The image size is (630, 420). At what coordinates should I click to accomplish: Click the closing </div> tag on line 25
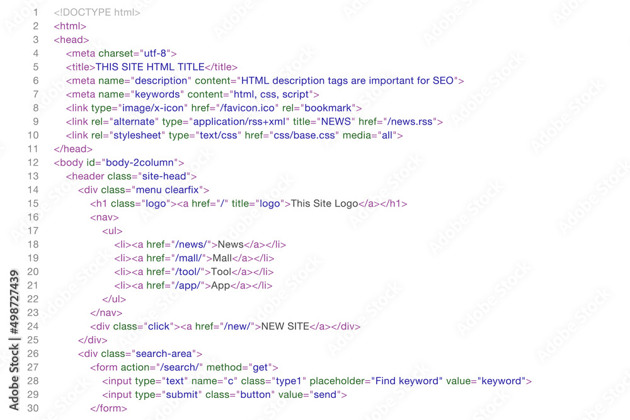pos(93,340)
